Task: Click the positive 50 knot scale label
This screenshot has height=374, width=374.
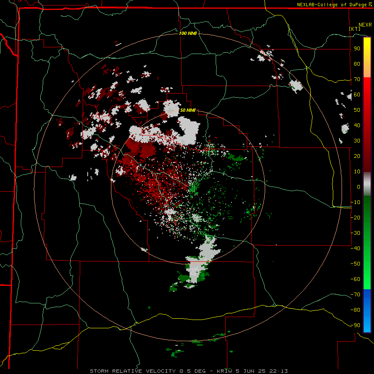Action: [x=357, y=110]
